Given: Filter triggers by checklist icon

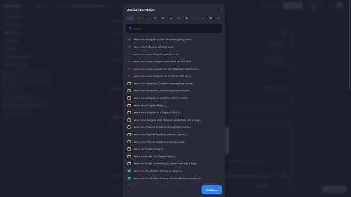Looking at the screenshot, I should coord(163,18).
